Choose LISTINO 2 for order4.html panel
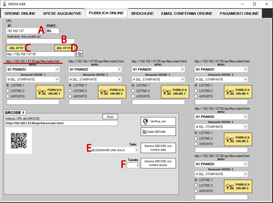Screen dimensions: 273x203 click(197, 91)
